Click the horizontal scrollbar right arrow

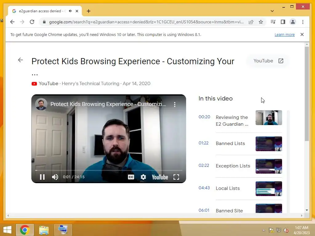301,215
